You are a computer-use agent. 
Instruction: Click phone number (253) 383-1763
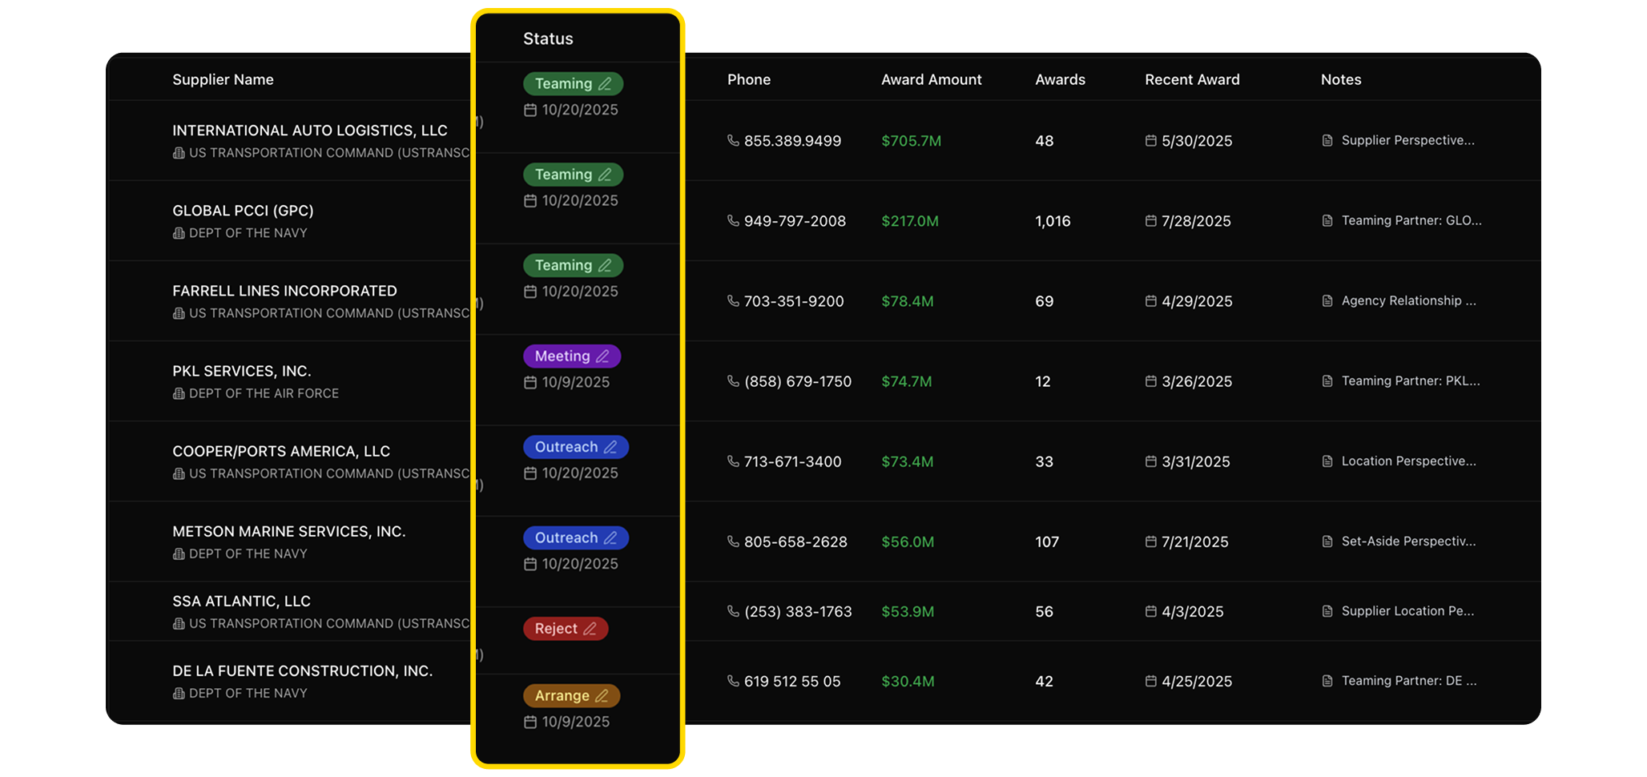pyautogui.click(x=798, y=611)
